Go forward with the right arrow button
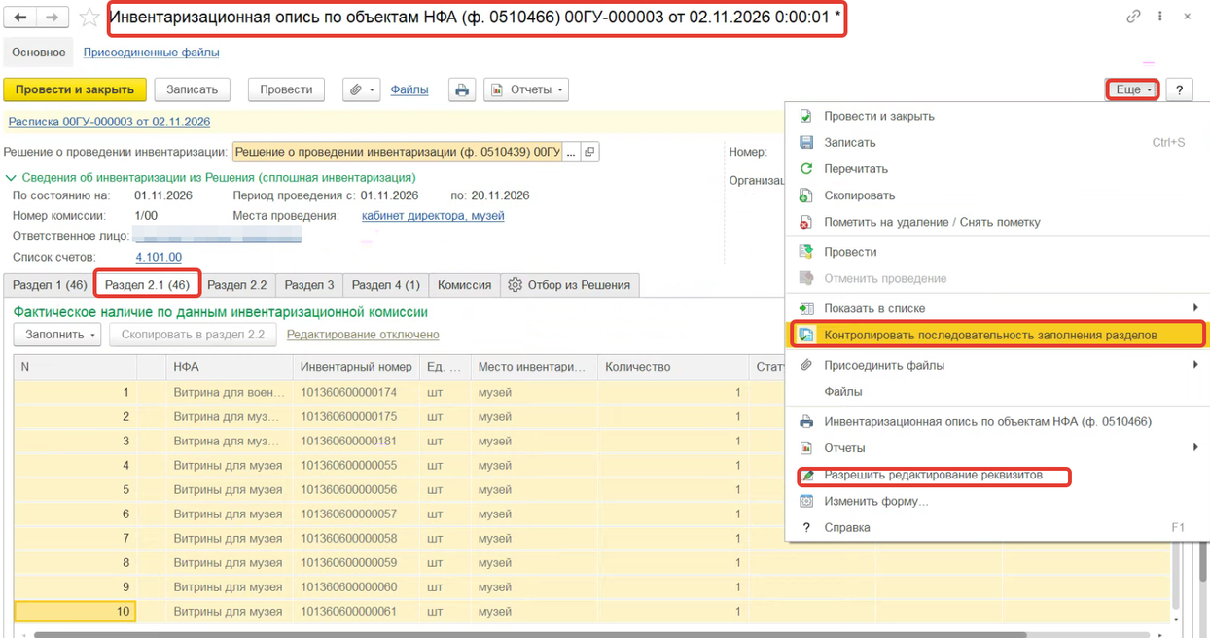The width and height of the screenshot is (1210, 638). coord(53,18)
